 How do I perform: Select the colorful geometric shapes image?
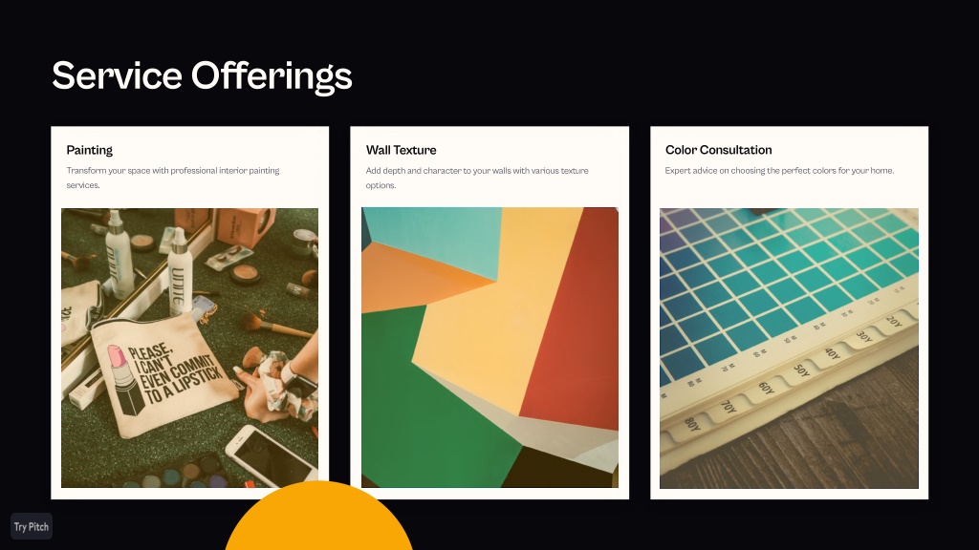[x=489, y=348]
